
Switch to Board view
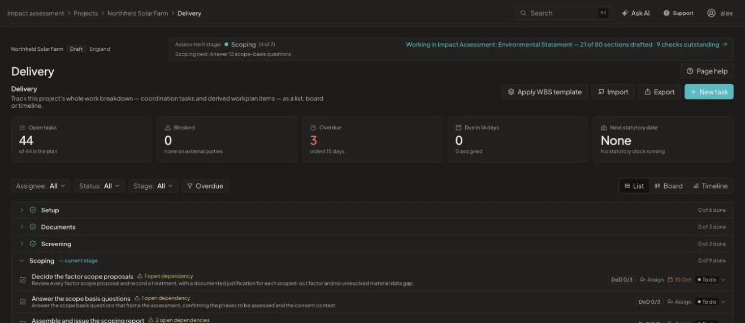pos(669,186)
